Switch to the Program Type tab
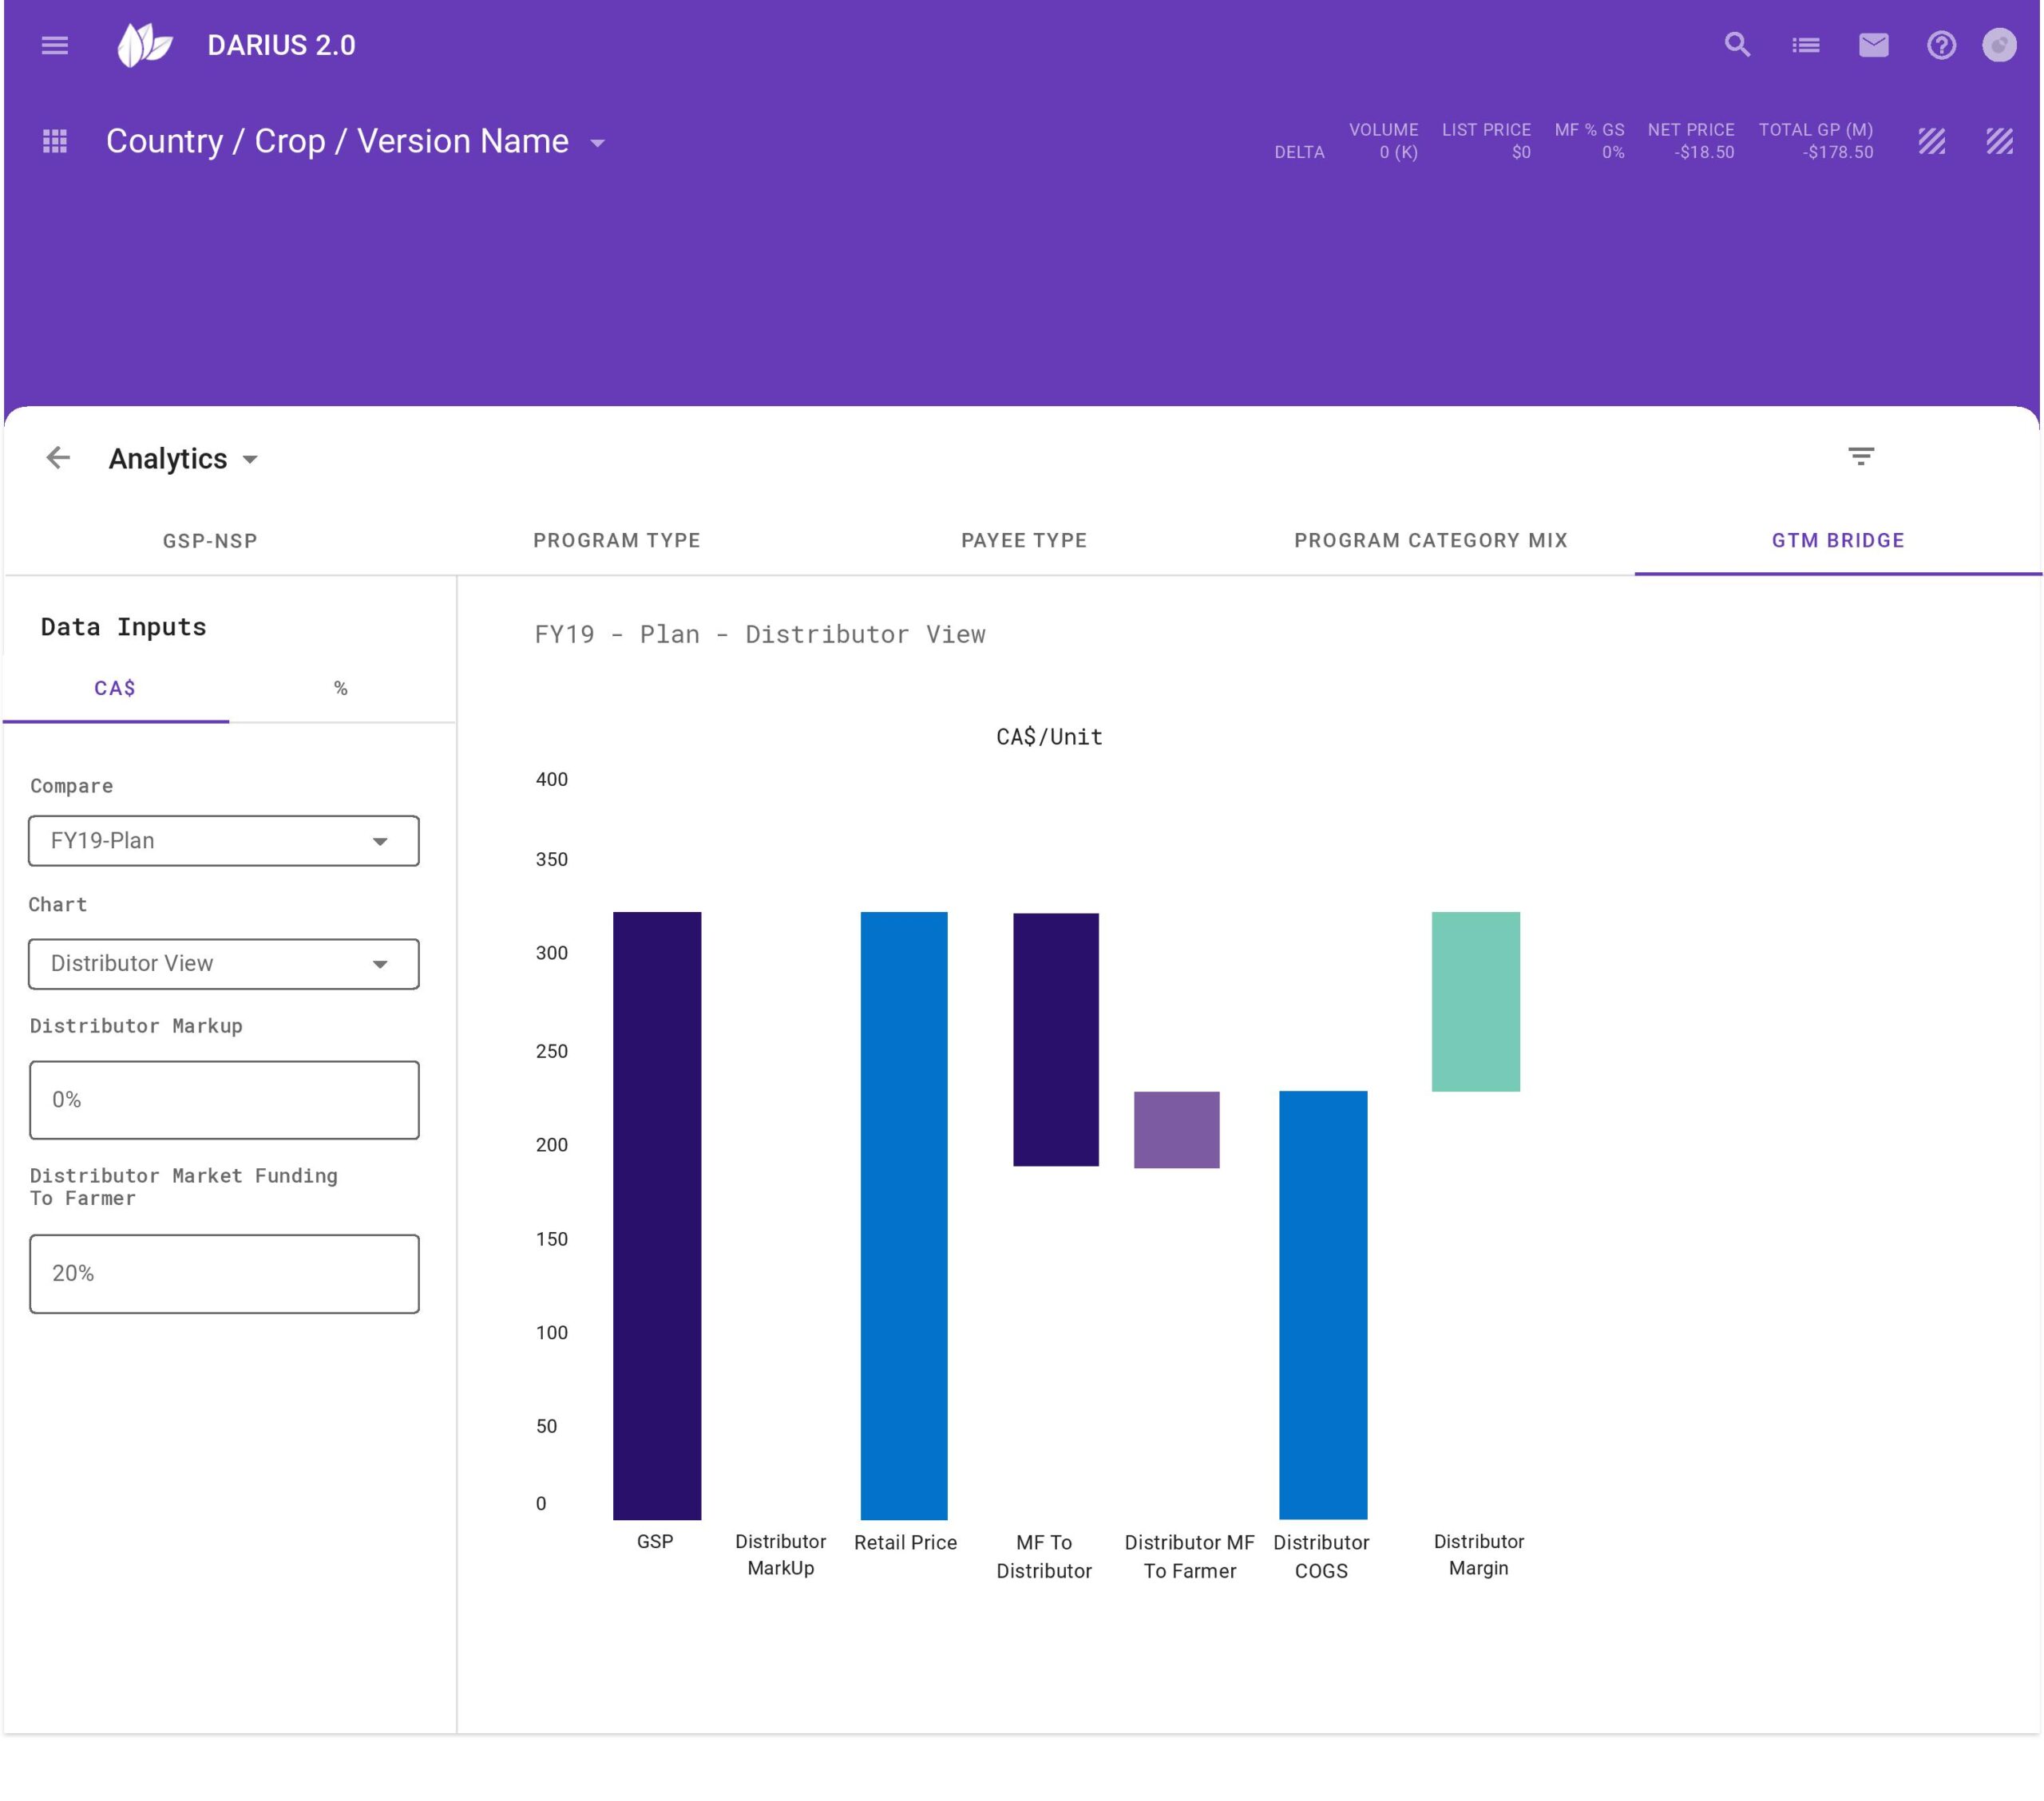Screen dimensions: 2044x1801 click(x=616, y=539)
